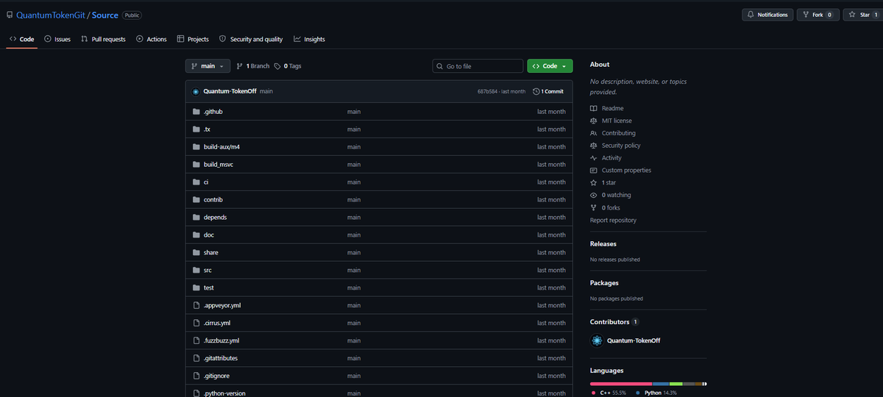Click the test folder icon
This screenshot has width=883, height=397.
pos(196,288)
